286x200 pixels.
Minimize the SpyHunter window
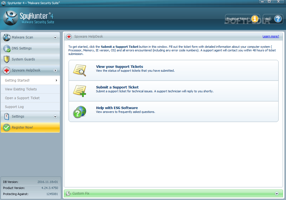coord(262,2)
